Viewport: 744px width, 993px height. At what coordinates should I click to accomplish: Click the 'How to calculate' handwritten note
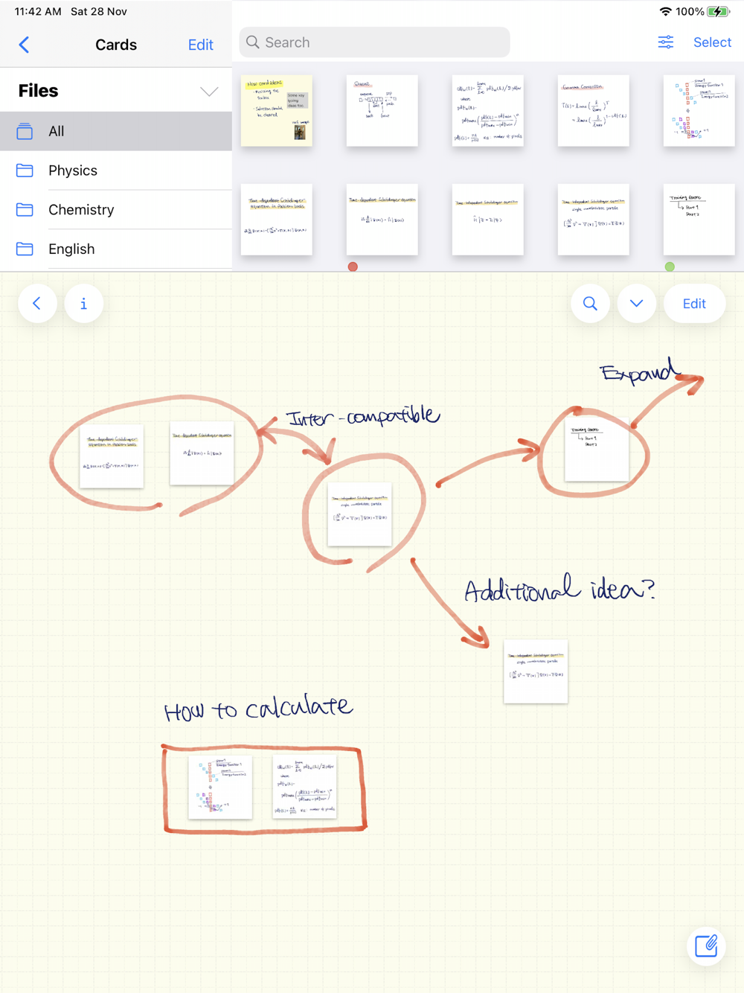(x=258, y=709)
